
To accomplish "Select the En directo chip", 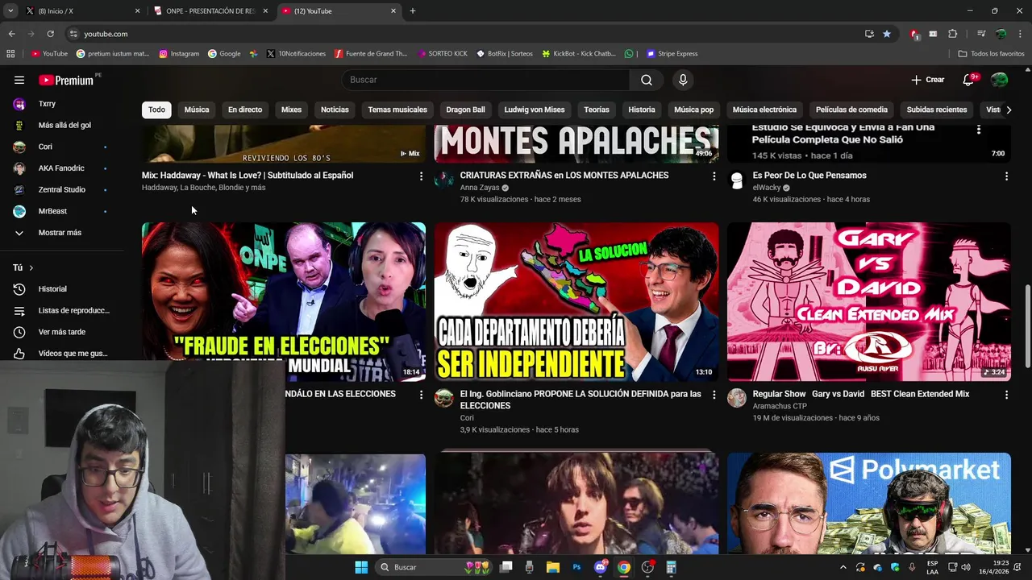I will [245, 110].
